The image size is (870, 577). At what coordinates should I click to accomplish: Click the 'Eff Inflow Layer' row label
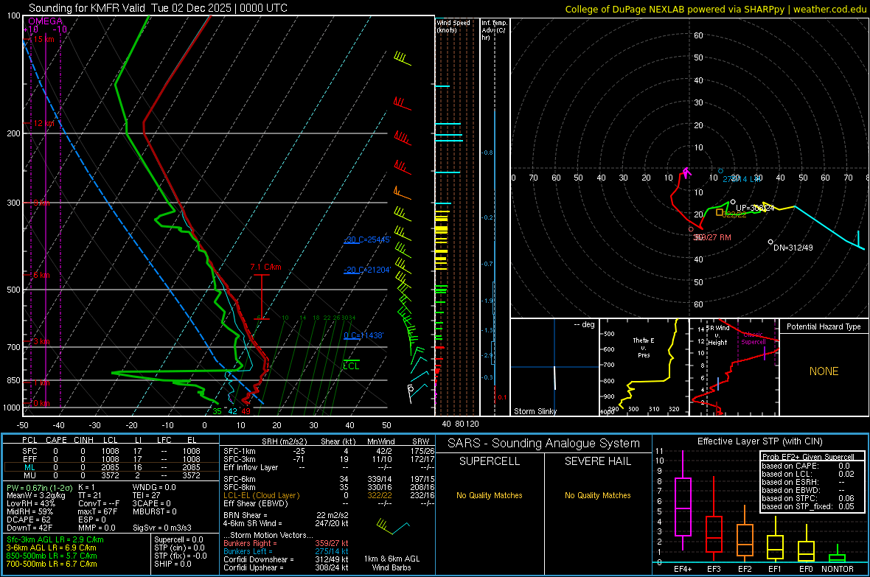point(252,468)
